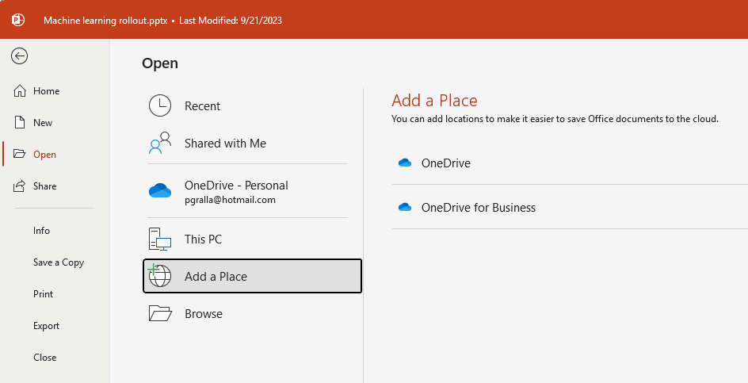Click the 'Open' page heading

pos(160,63)
